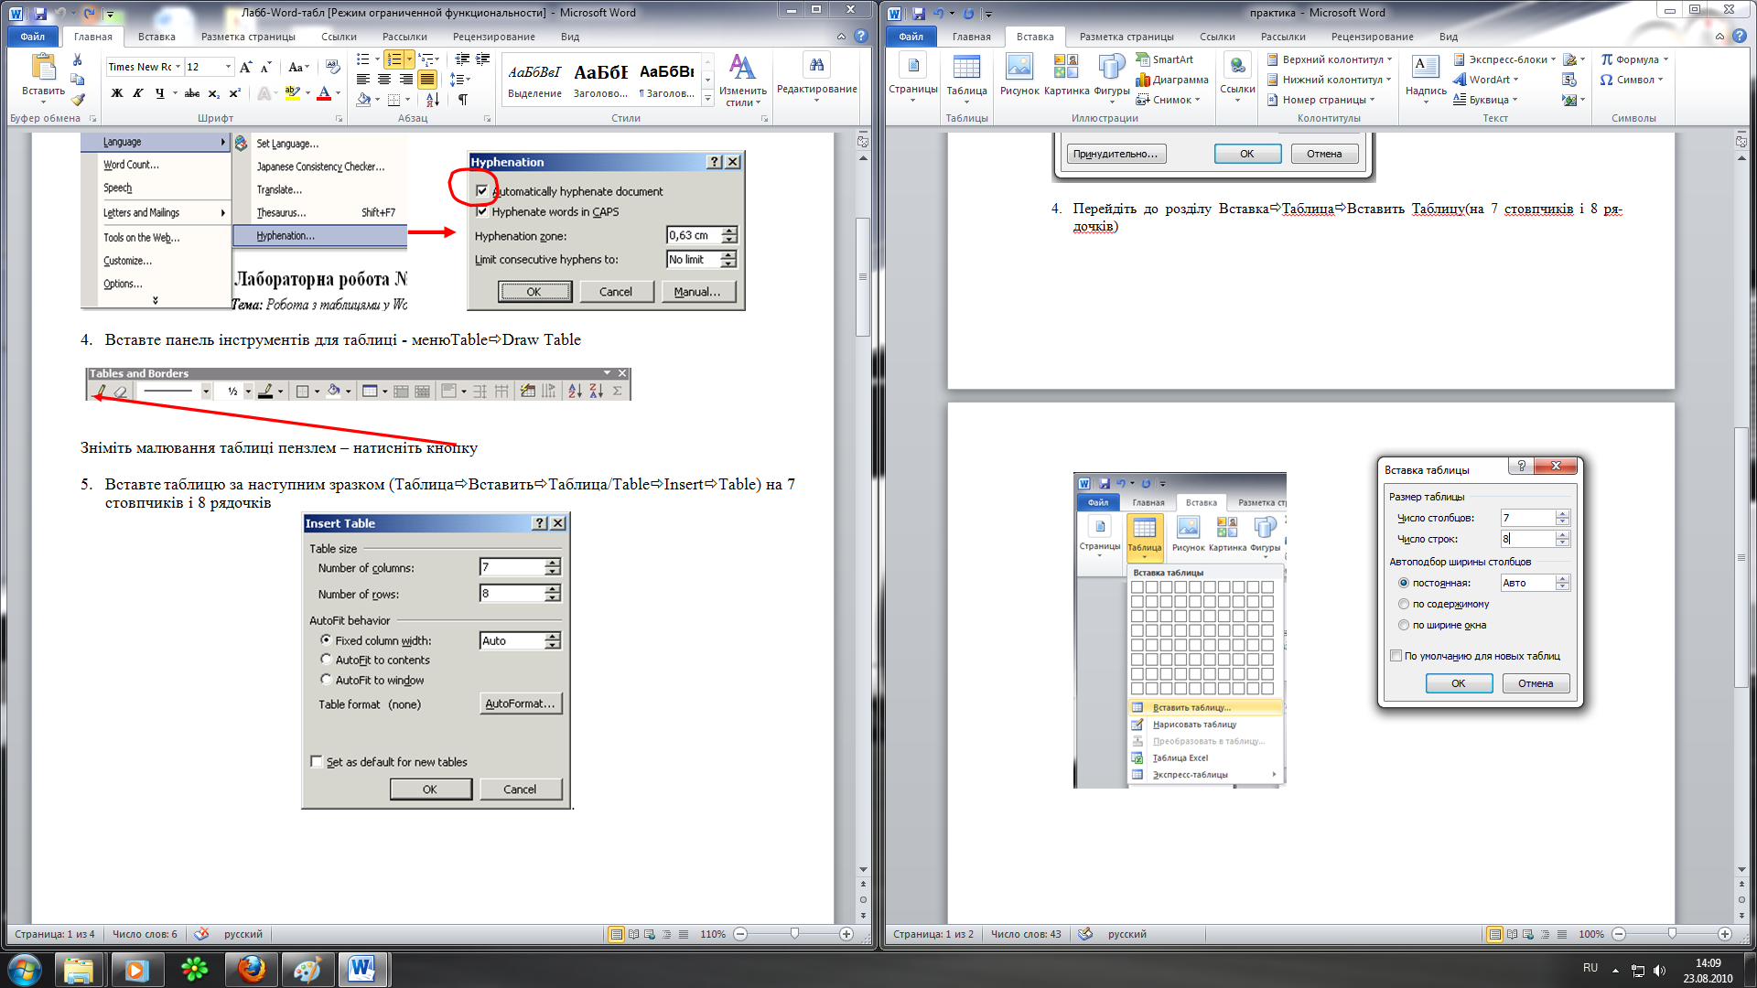Click the 110% zoom level in Лаб6 status bar

click(x=713, y=934)
